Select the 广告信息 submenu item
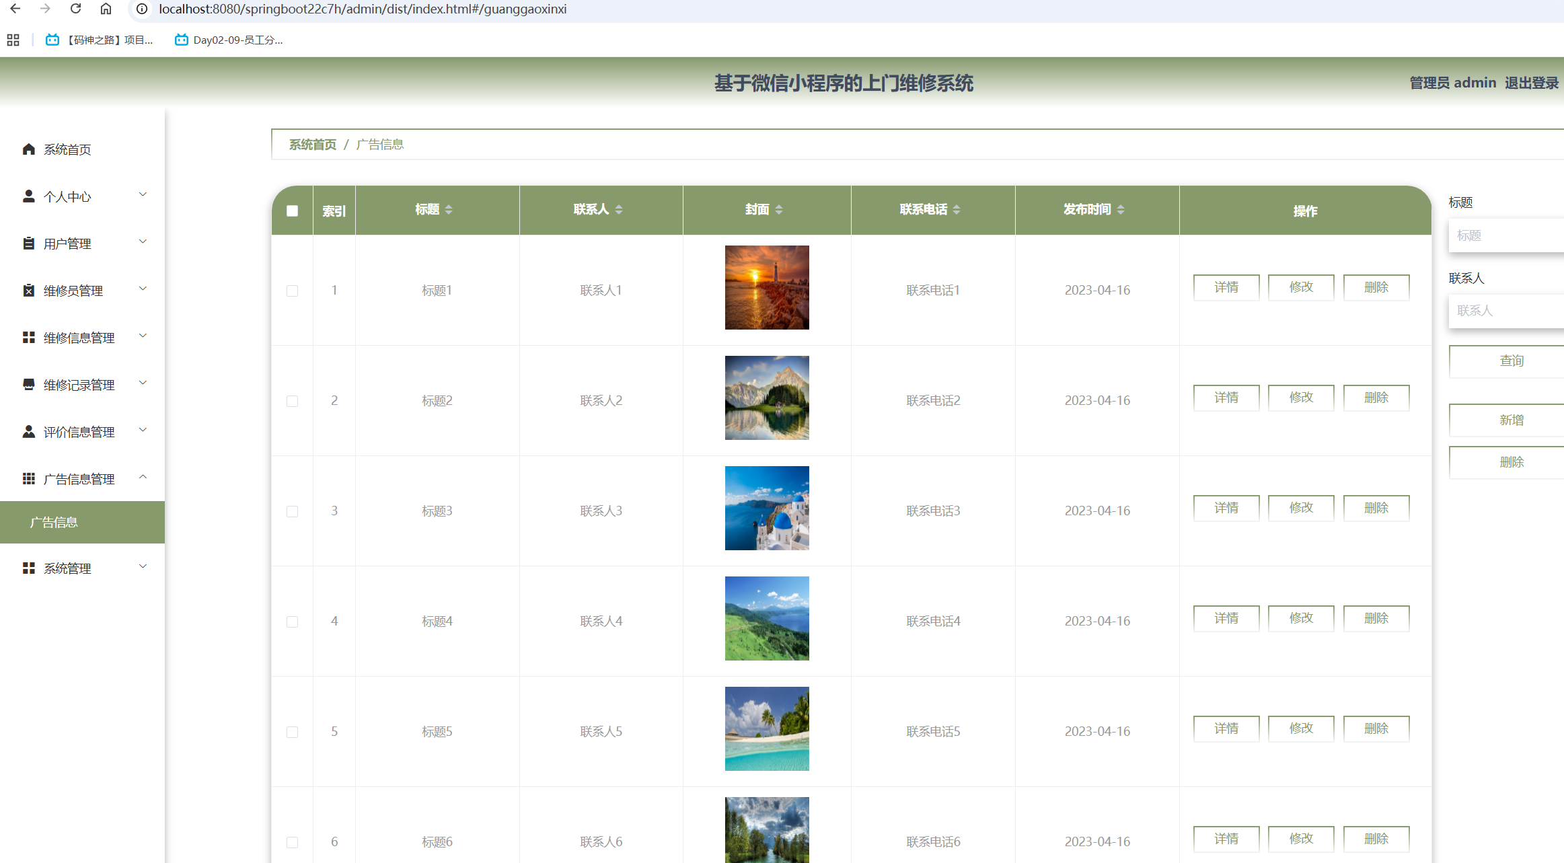1564x863 pixels. pyautogui.click(x=54, y=522)
